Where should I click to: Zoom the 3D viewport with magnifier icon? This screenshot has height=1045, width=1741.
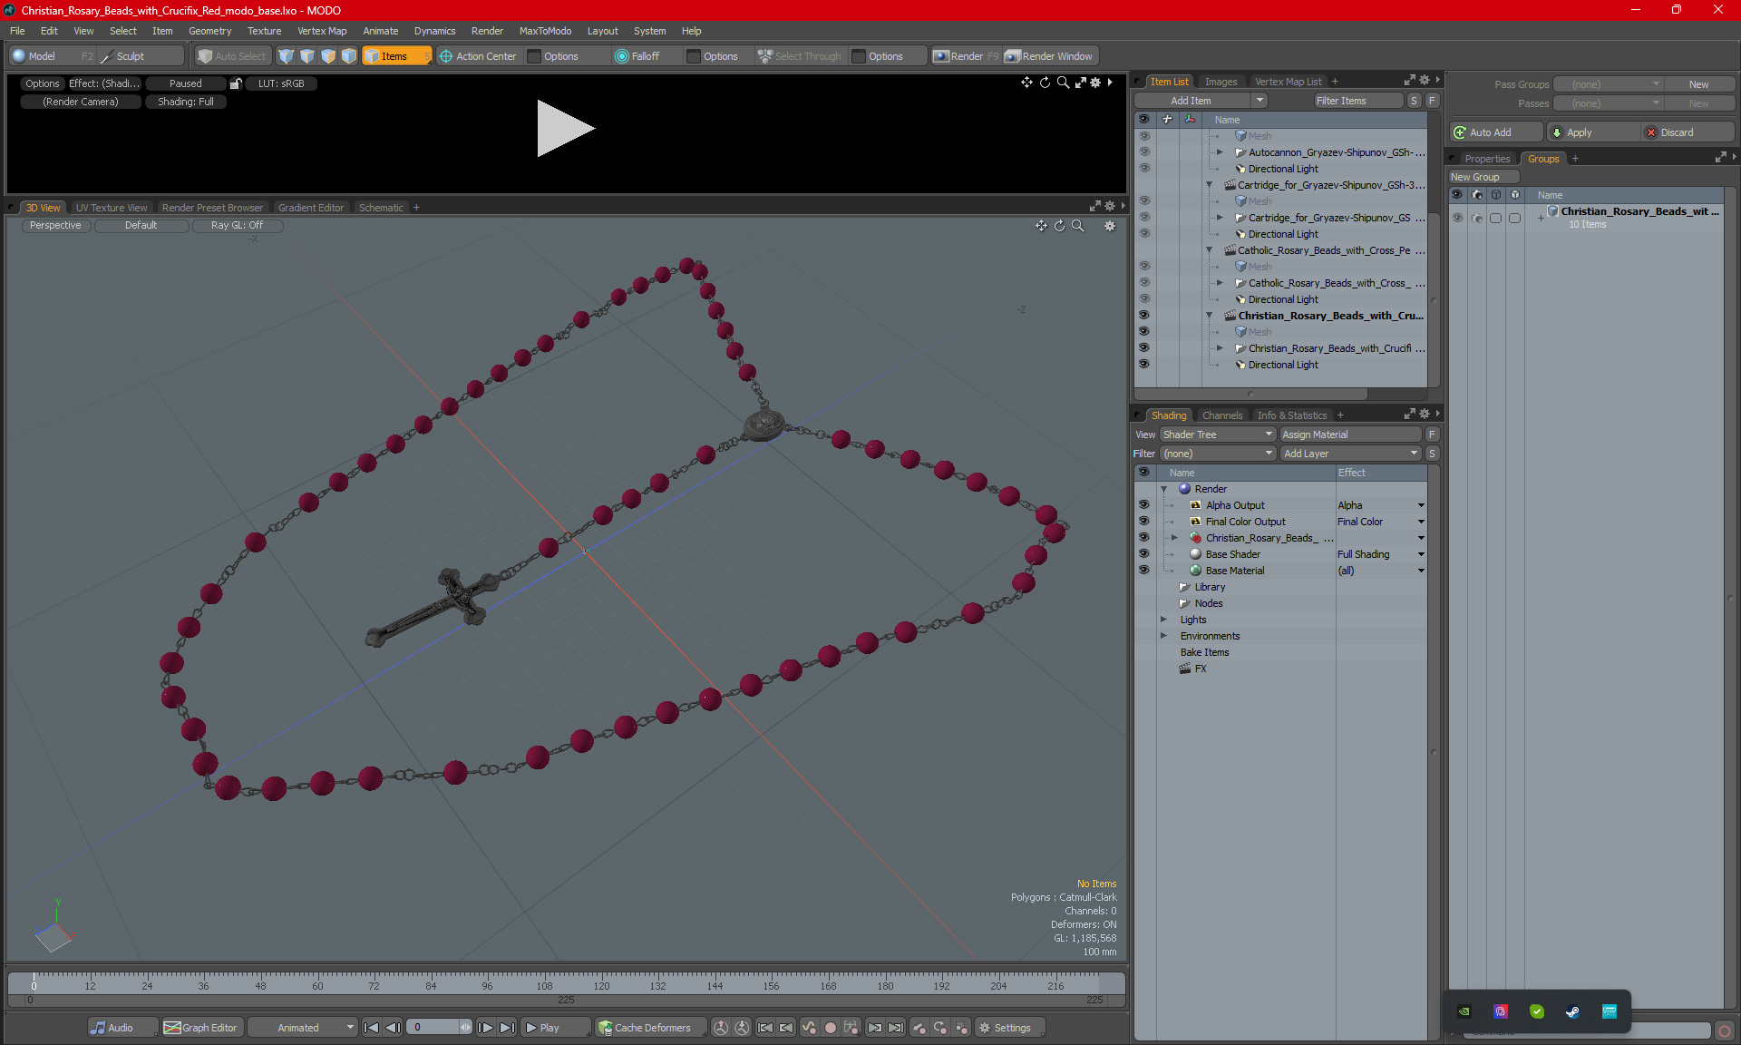[x=1078, y=226]
